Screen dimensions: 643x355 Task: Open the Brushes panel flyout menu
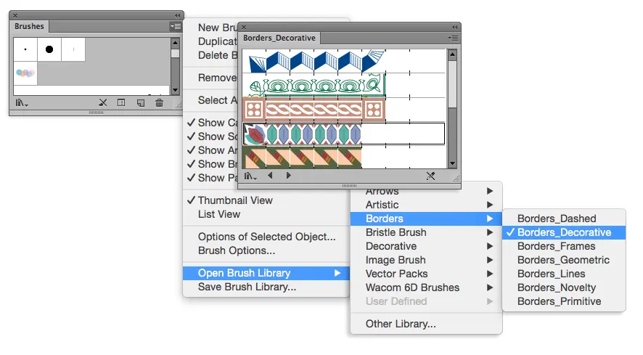click(175, 26)
